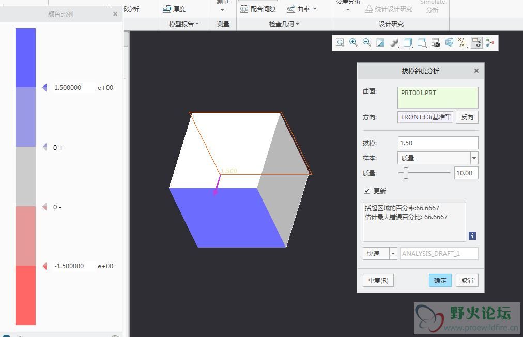The width and height of the screenshot is (523, 337).
Task: Confirm with the 确定 button
Action: (440, 280)
